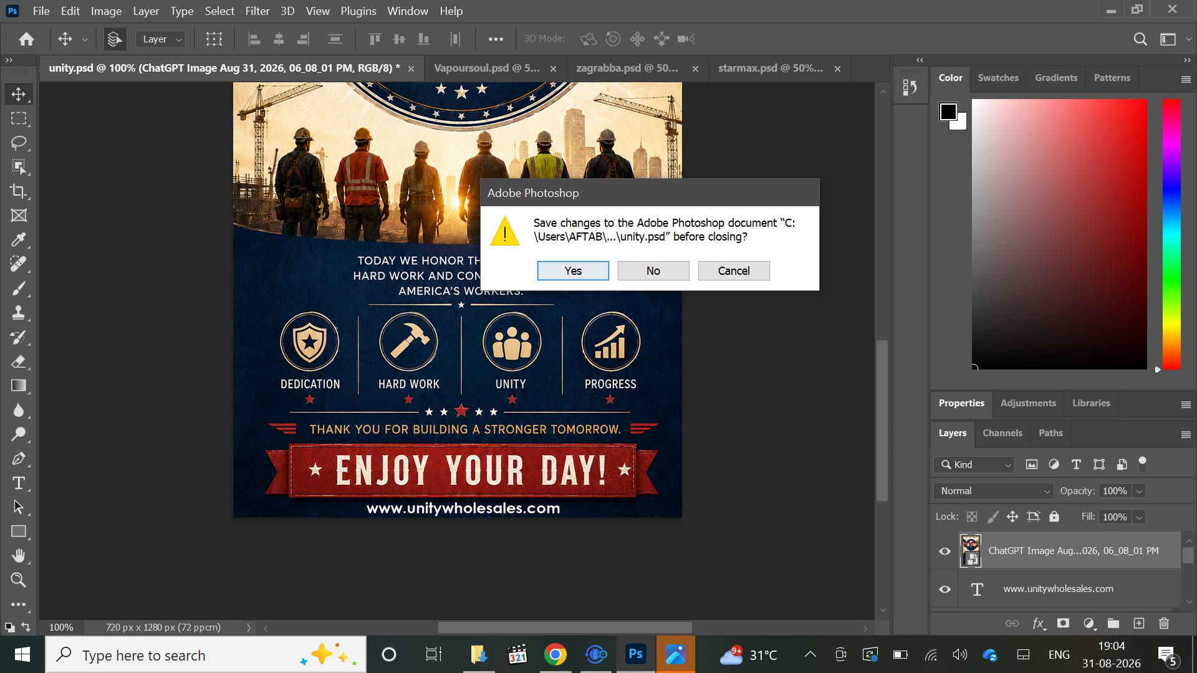Select the Crop tool
The image size is (1197, 673).
(19, 191)
